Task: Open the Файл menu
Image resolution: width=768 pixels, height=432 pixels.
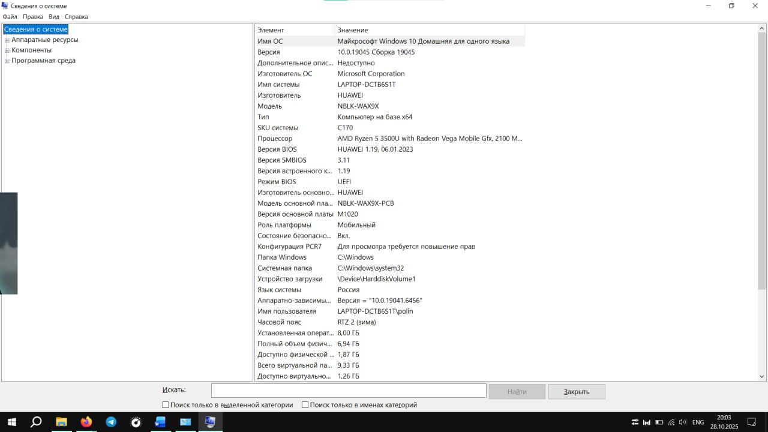Action: [x=10, y=17]
